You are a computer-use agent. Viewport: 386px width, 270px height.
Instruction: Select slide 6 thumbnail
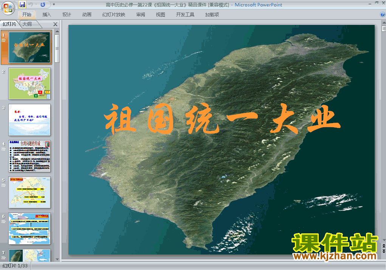(29, 229)
